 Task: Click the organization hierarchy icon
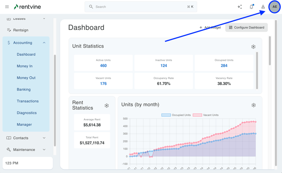[x=263, y=7]
